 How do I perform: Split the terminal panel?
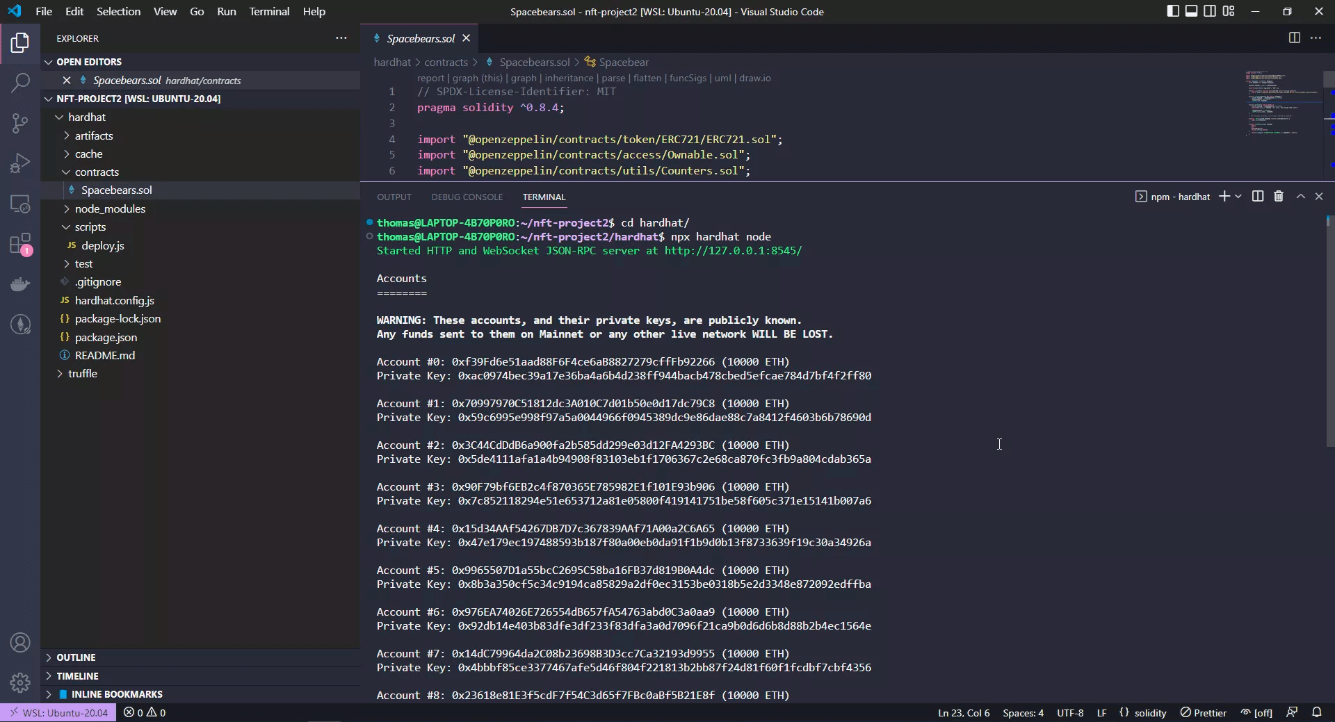[1258, 197]
